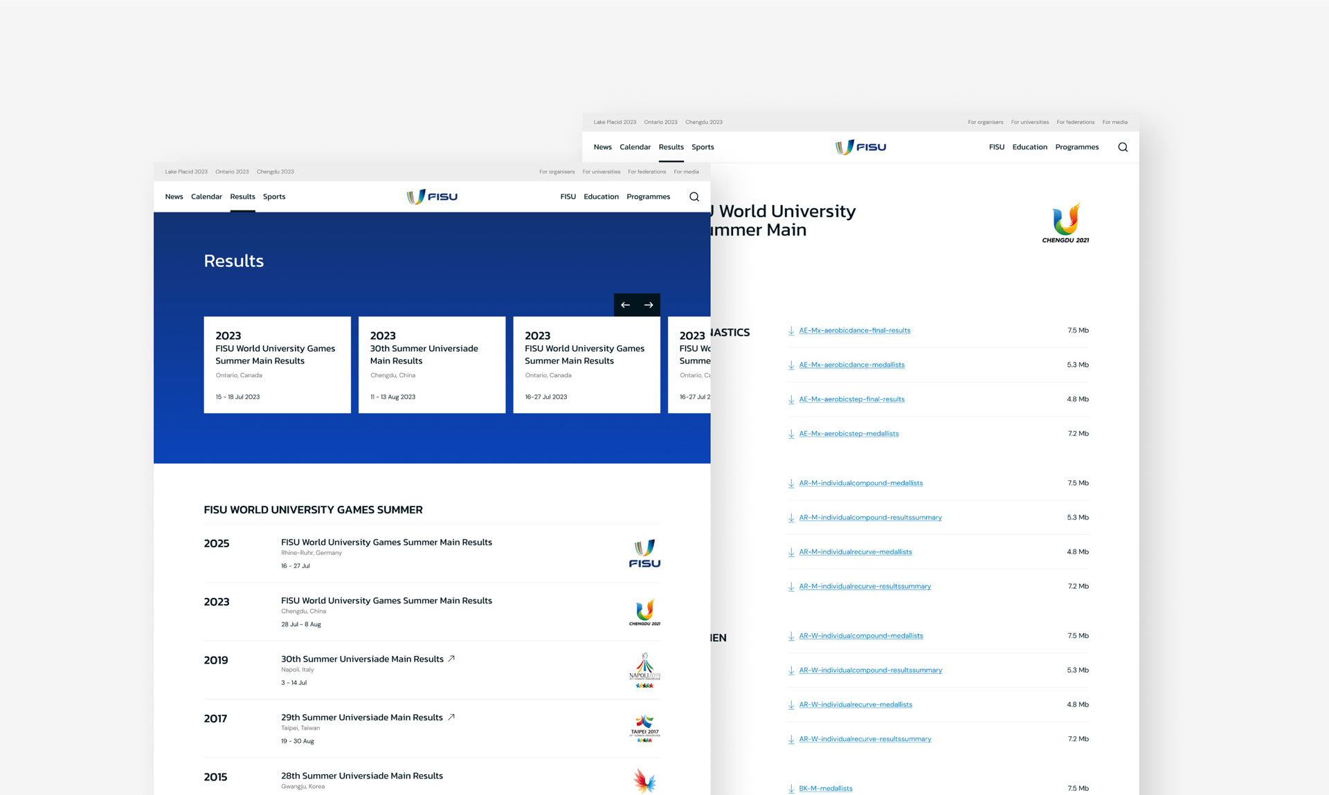Image resolution: width=1329 pixels, height=795 pixels.
Task: Click download icon for AE-Mx-aerobicdance-final-results
Action: (x=791, y=331)
